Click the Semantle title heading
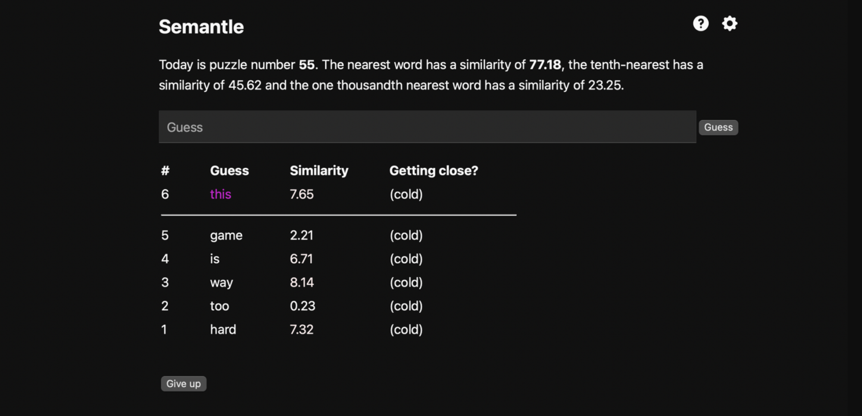Screen dimensions: 862x416 201,27
